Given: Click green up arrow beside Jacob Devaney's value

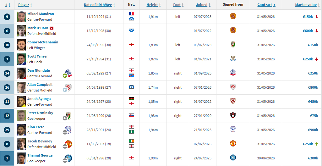Looking at the screenshot, I should (316, 144).
